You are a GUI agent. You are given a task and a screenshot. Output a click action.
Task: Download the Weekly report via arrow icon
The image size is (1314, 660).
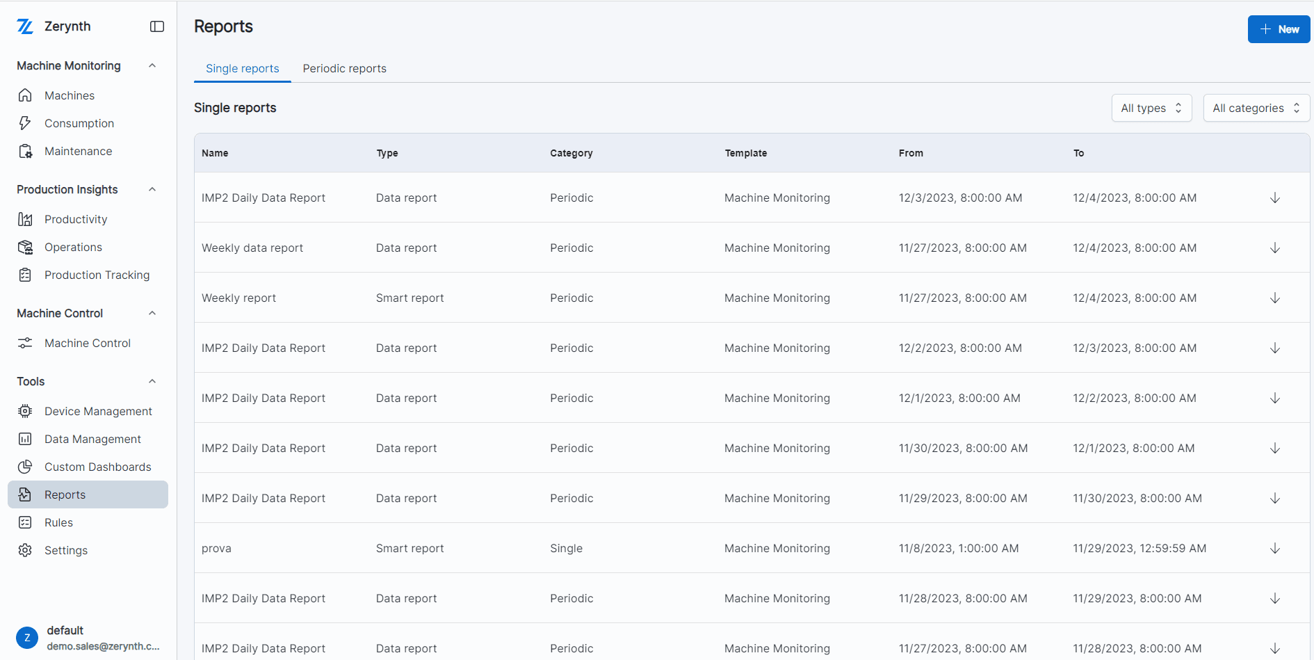(x=1274, y=298)
